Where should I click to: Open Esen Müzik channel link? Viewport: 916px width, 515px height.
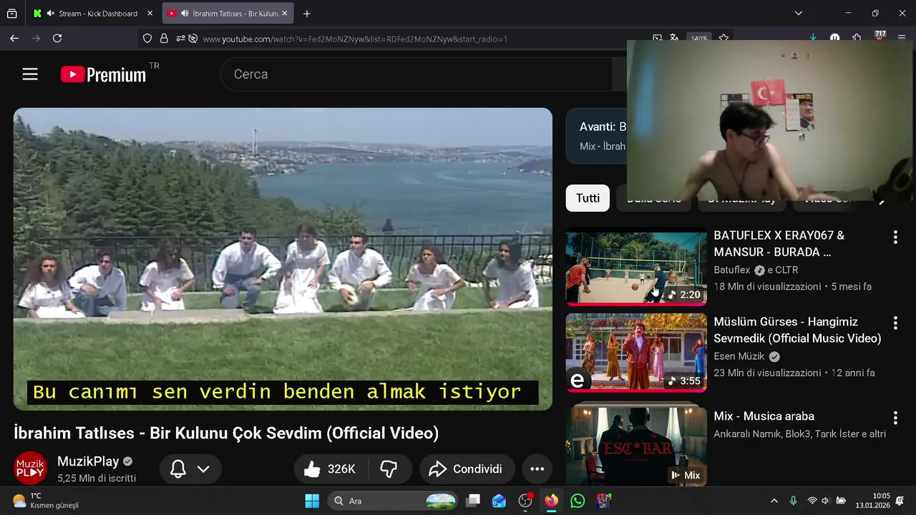pyautogui.click(x=739, y=356)
